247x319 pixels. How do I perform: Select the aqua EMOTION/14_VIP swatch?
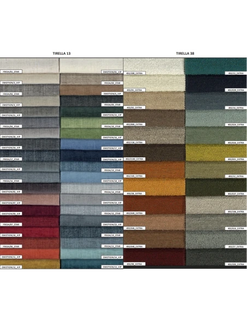[92, 253]
